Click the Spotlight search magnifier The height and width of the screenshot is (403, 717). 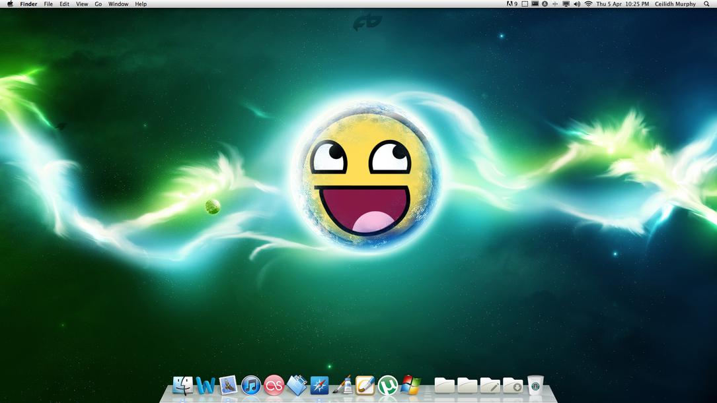[706, 4]
